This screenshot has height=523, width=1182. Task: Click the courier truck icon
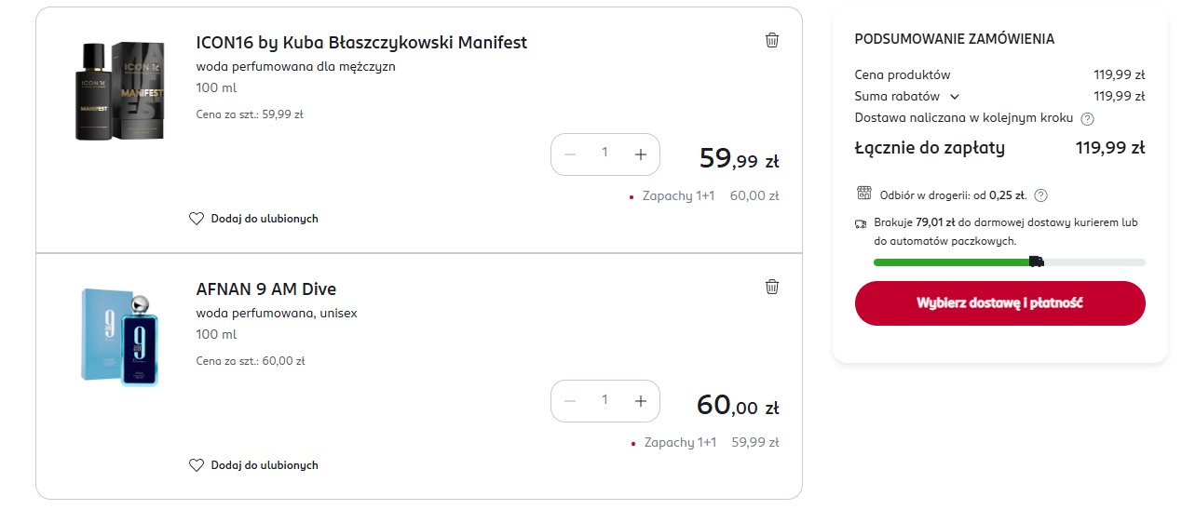point(861,224)
